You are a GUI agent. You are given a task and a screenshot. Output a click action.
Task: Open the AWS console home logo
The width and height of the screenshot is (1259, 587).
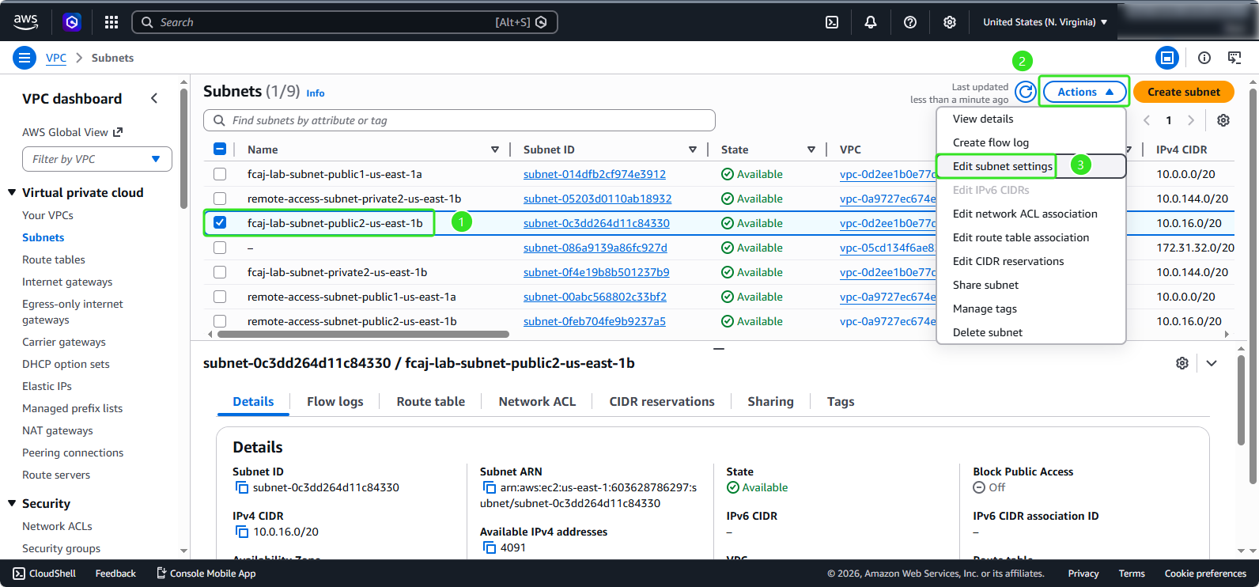pyautogui.click(x=25, y=22)
